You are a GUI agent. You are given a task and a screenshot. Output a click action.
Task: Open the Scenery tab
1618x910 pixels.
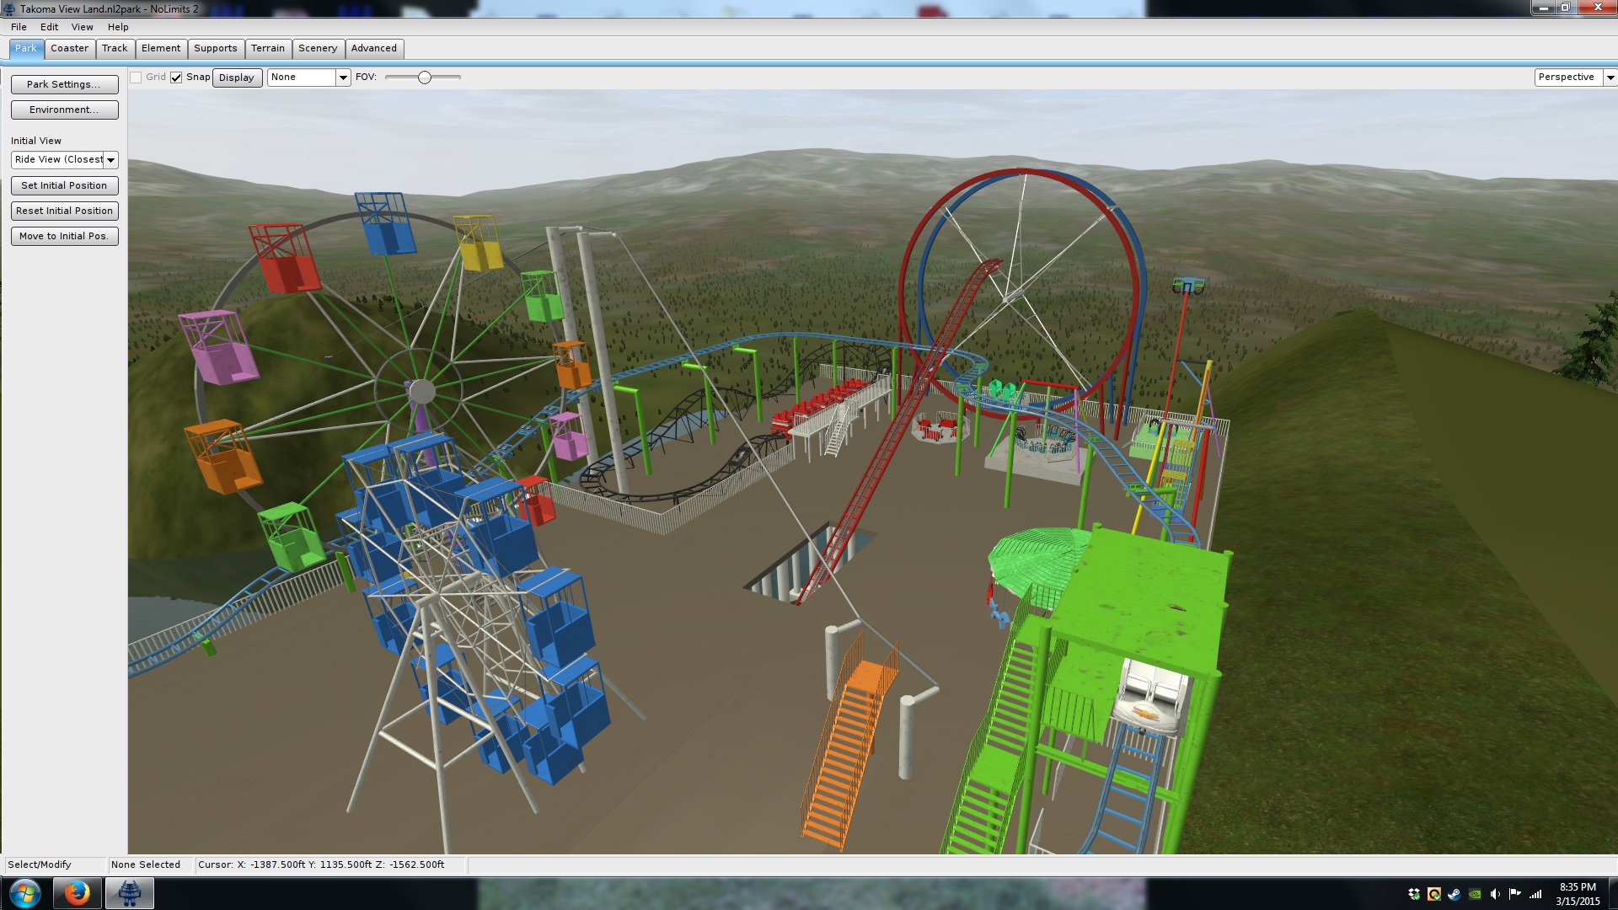(x=317, y=48)
